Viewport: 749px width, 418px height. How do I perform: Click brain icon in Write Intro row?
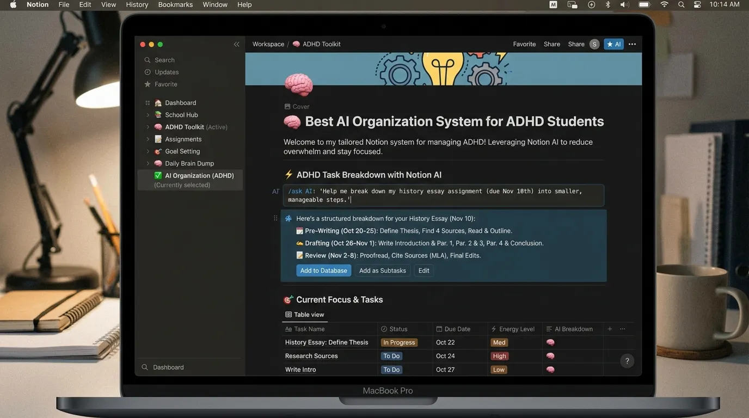[550, 370]
